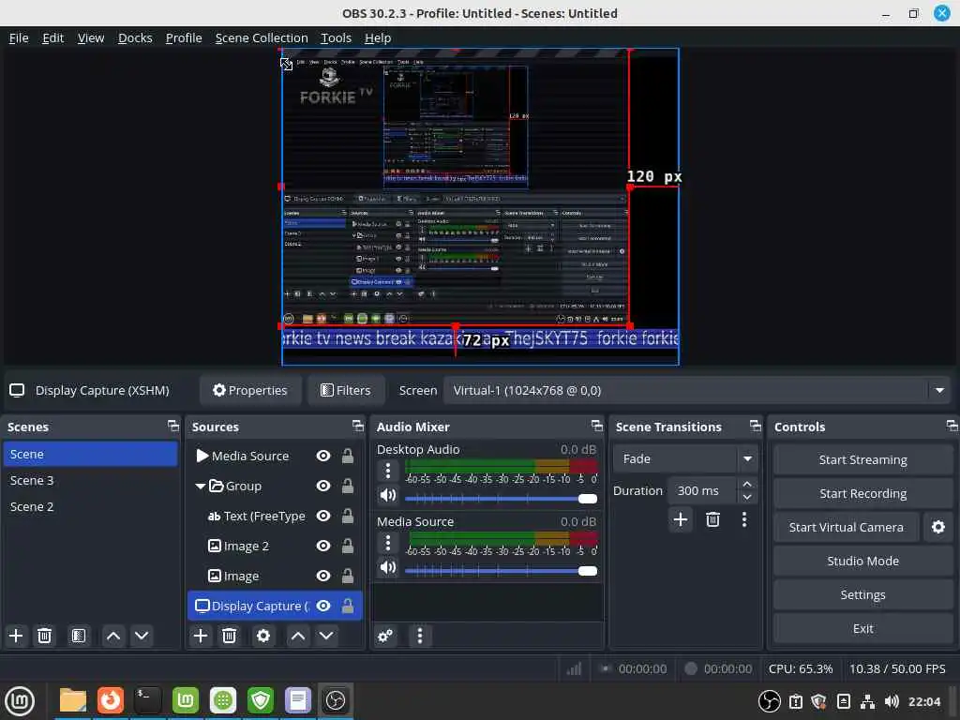Pop out the Controls dock
The width and height of the screenshot is (960, 720).
pos(952,426)
